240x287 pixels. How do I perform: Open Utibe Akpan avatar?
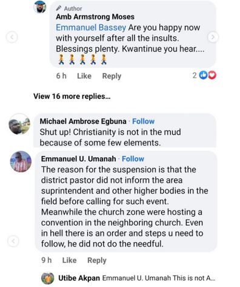[48, 278]
